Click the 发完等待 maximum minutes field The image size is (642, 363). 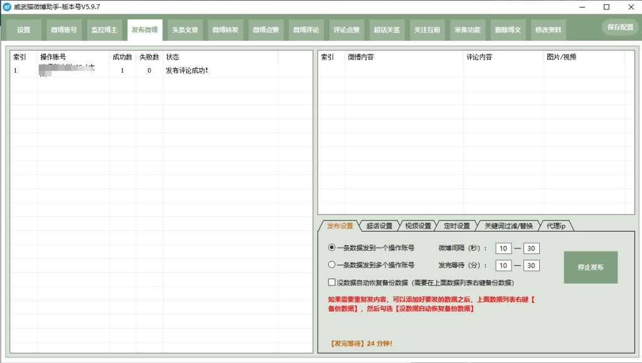pyautogui.click(x=531, y=266)
